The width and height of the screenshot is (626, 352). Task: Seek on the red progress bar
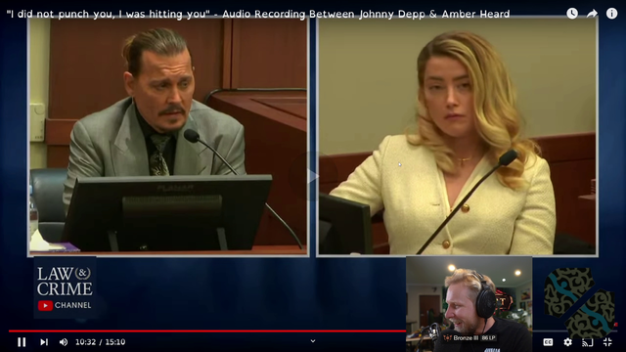click(x=207, y=330)
